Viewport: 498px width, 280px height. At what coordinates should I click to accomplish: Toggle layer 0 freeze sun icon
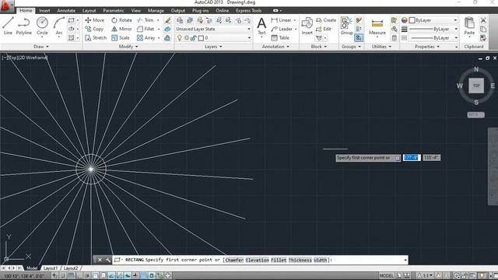point(187,38)
